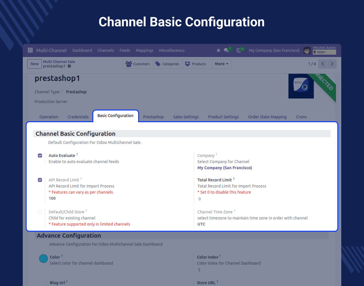Click the 1 / 6 pager counter
Screen dimensions: 364x286
[312, 64]
